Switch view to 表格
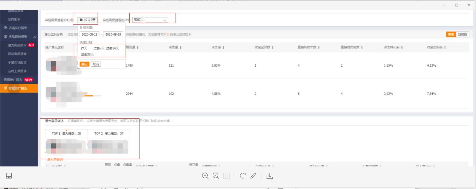 (451, 34)
